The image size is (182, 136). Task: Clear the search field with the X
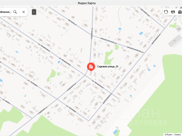click(x=24, y=12)
